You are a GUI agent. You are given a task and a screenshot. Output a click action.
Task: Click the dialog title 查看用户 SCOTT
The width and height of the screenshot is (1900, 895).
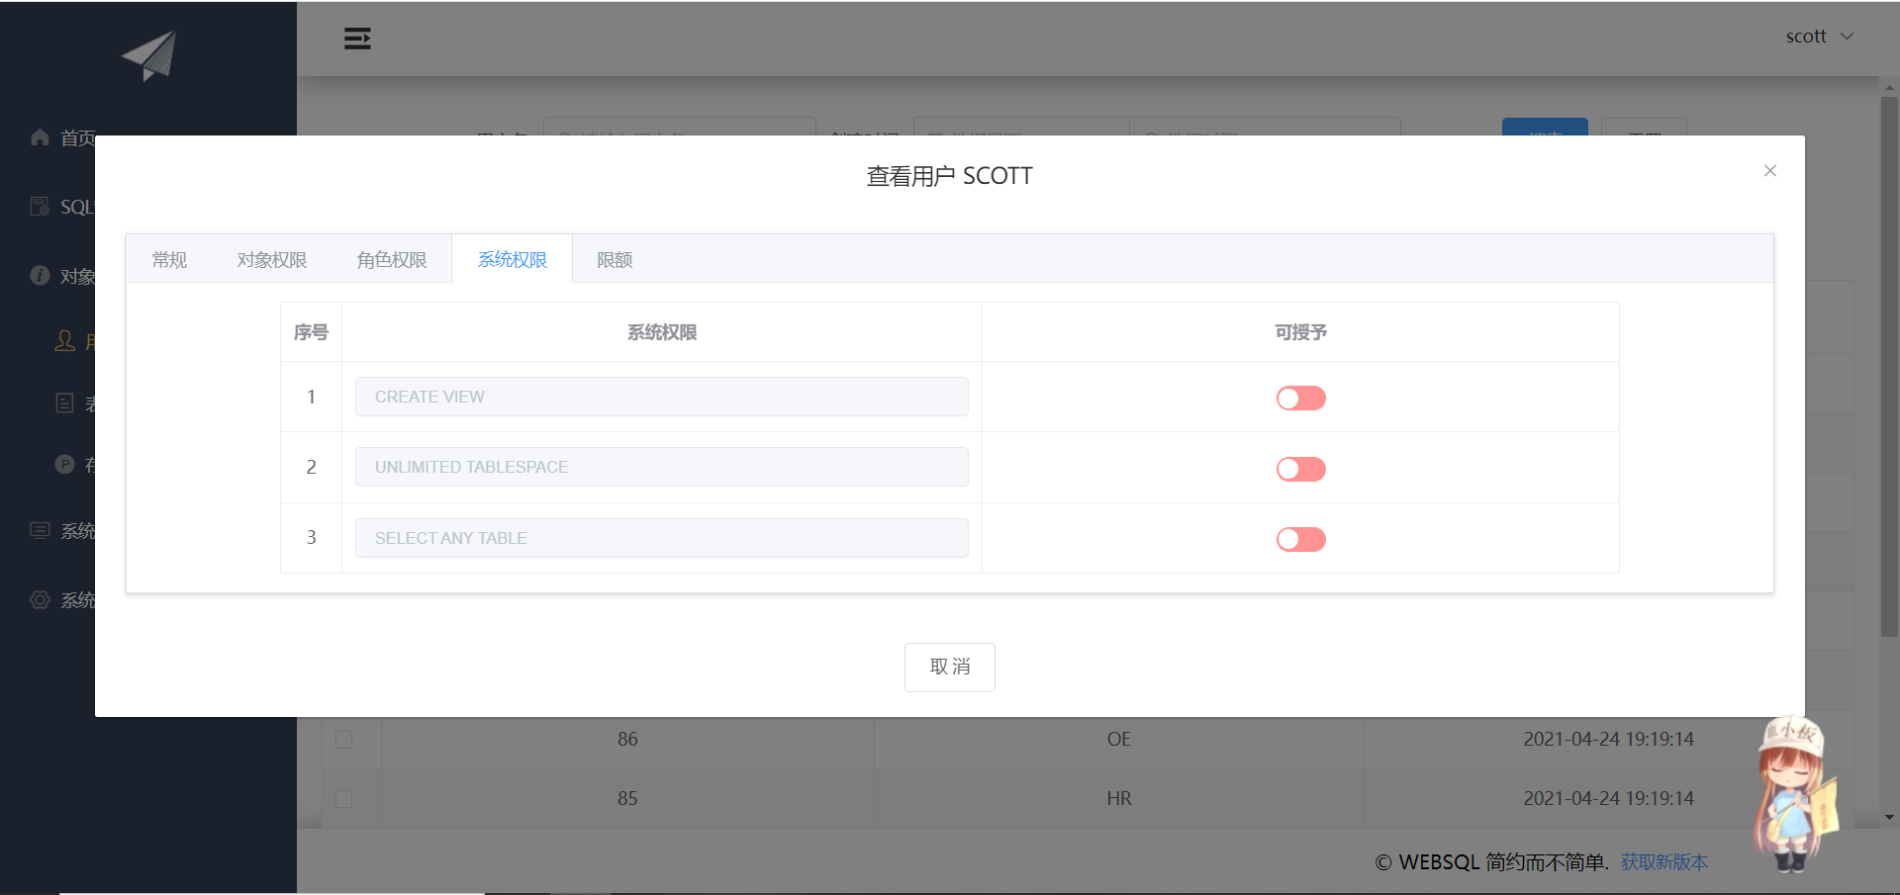950,176
